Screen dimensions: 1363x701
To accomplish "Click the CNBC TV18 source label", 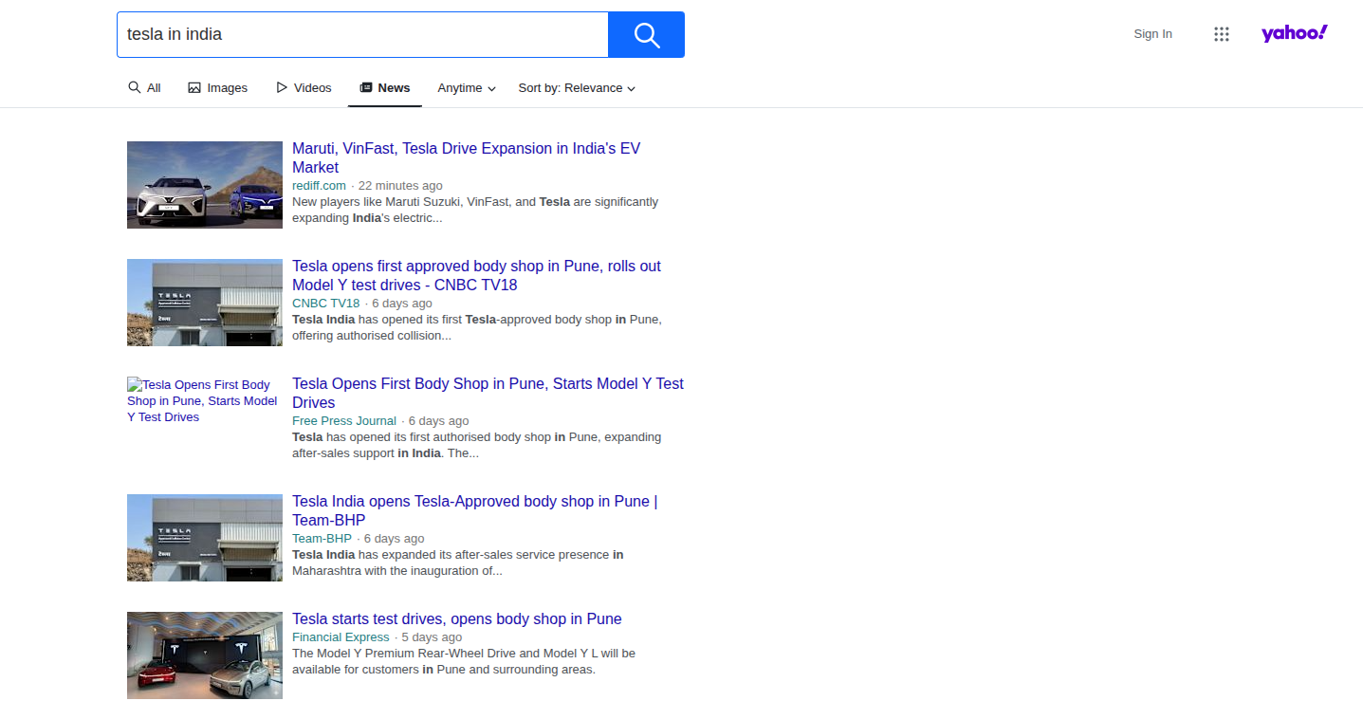I will click(326, 304).
